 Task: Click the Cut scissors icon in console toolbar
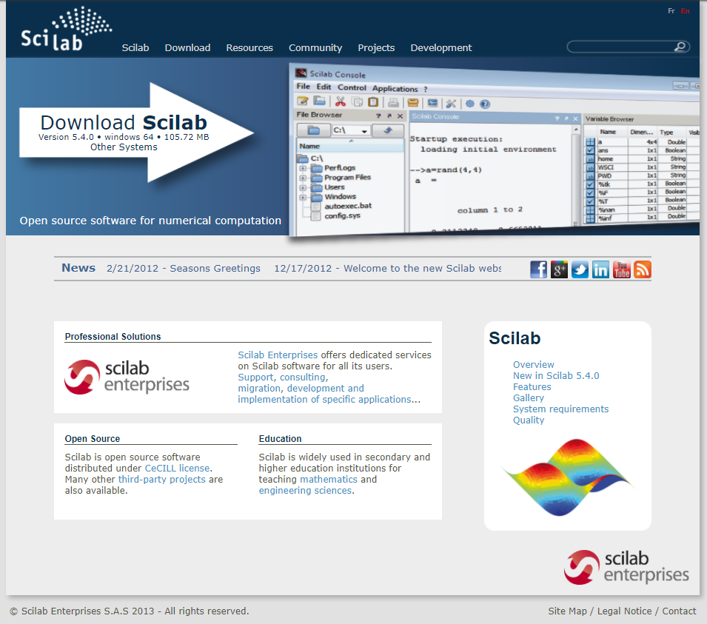341,101
